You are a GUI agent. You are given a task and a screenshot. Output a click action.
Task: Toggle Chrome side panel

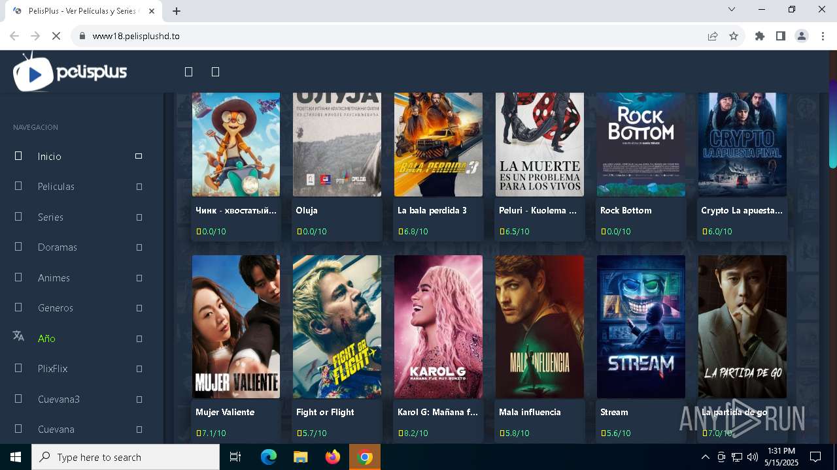point(781,36)
